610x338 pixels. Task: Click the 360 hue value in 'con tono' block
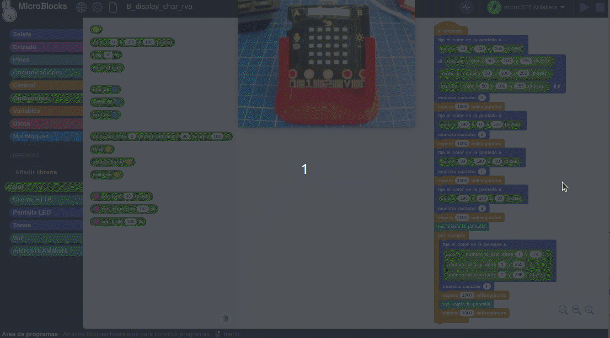pyautogui.click(x=129, y=196)
